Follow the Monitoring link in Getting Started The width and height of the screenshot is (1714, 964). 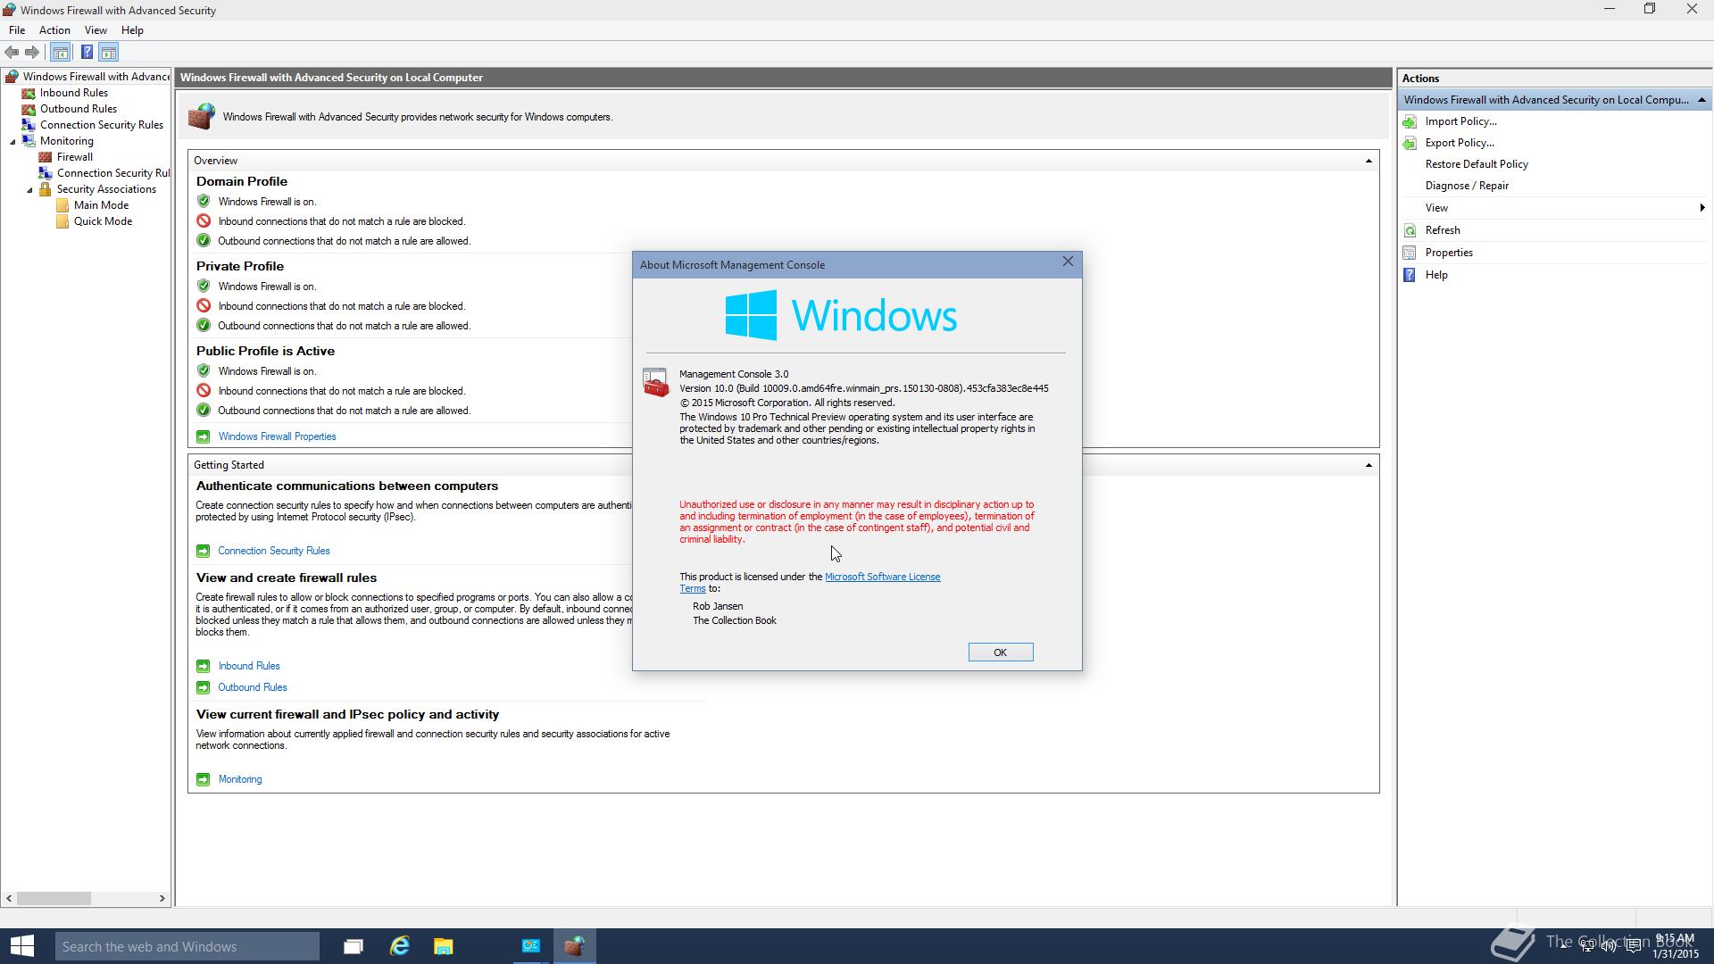click(239, 779)
